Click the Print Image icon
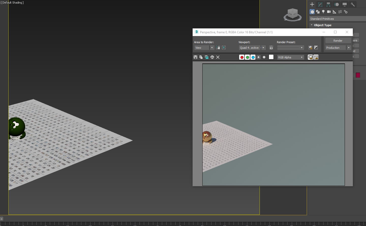Image resolution: width=366 pixels, height=226 pixels. click(212, 57)
